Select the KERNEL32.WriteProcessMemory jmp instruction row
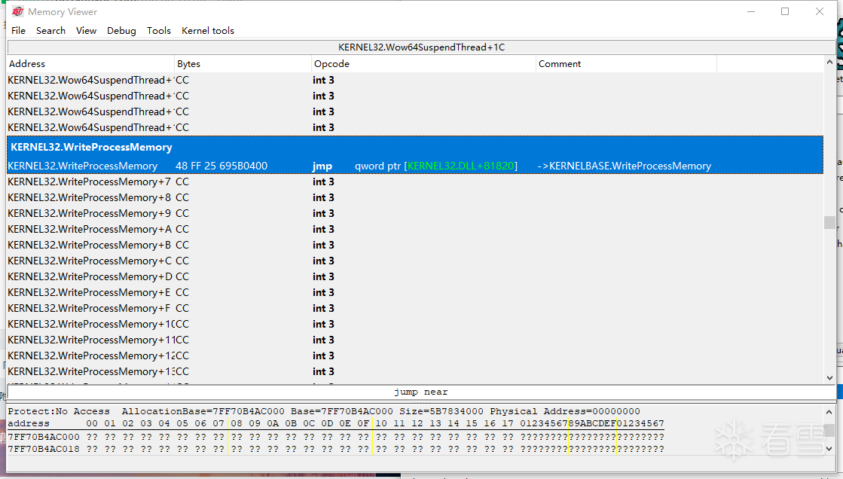 pos(414,166)
